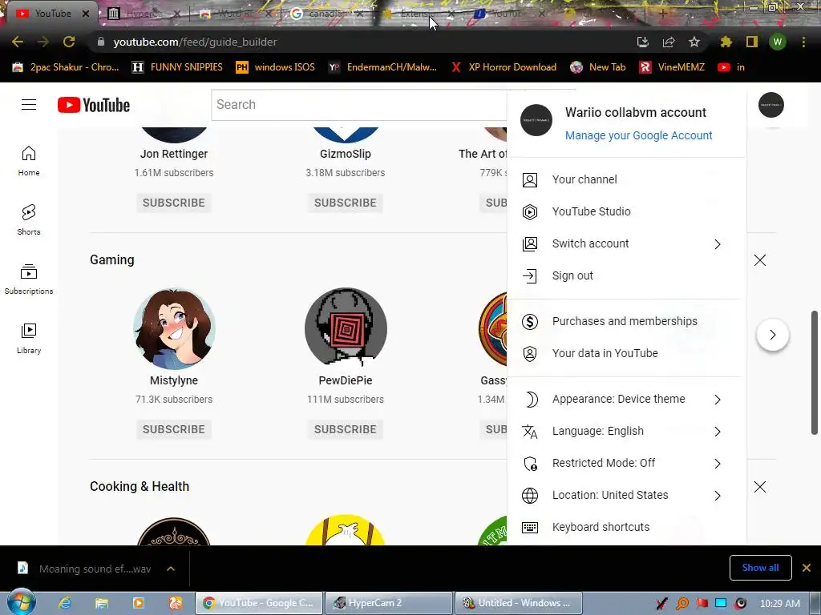Open the Chrome three-dot menu

click(803, 42)
